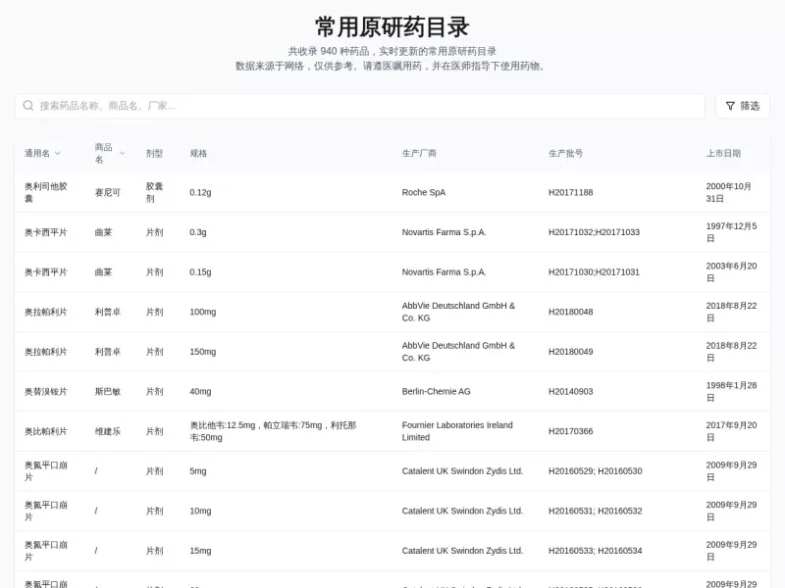785x588 pixels.
Task: Click the 0.12g specification cell
Action: [200, 192]
